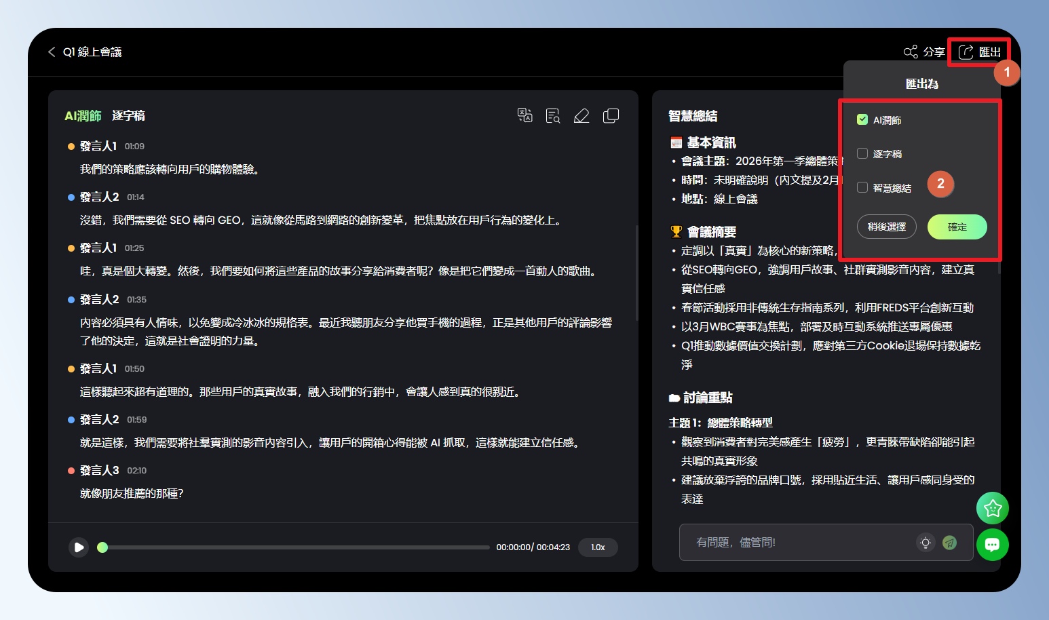Switch to the 逐字稿 tab
1049x620 pixels.
click(128, 116)
